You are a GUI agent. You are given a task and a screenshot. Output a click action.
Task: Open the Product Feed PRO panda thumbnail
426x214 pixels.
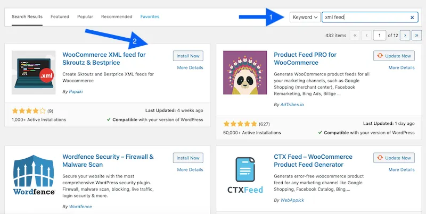tap(245, 72)
